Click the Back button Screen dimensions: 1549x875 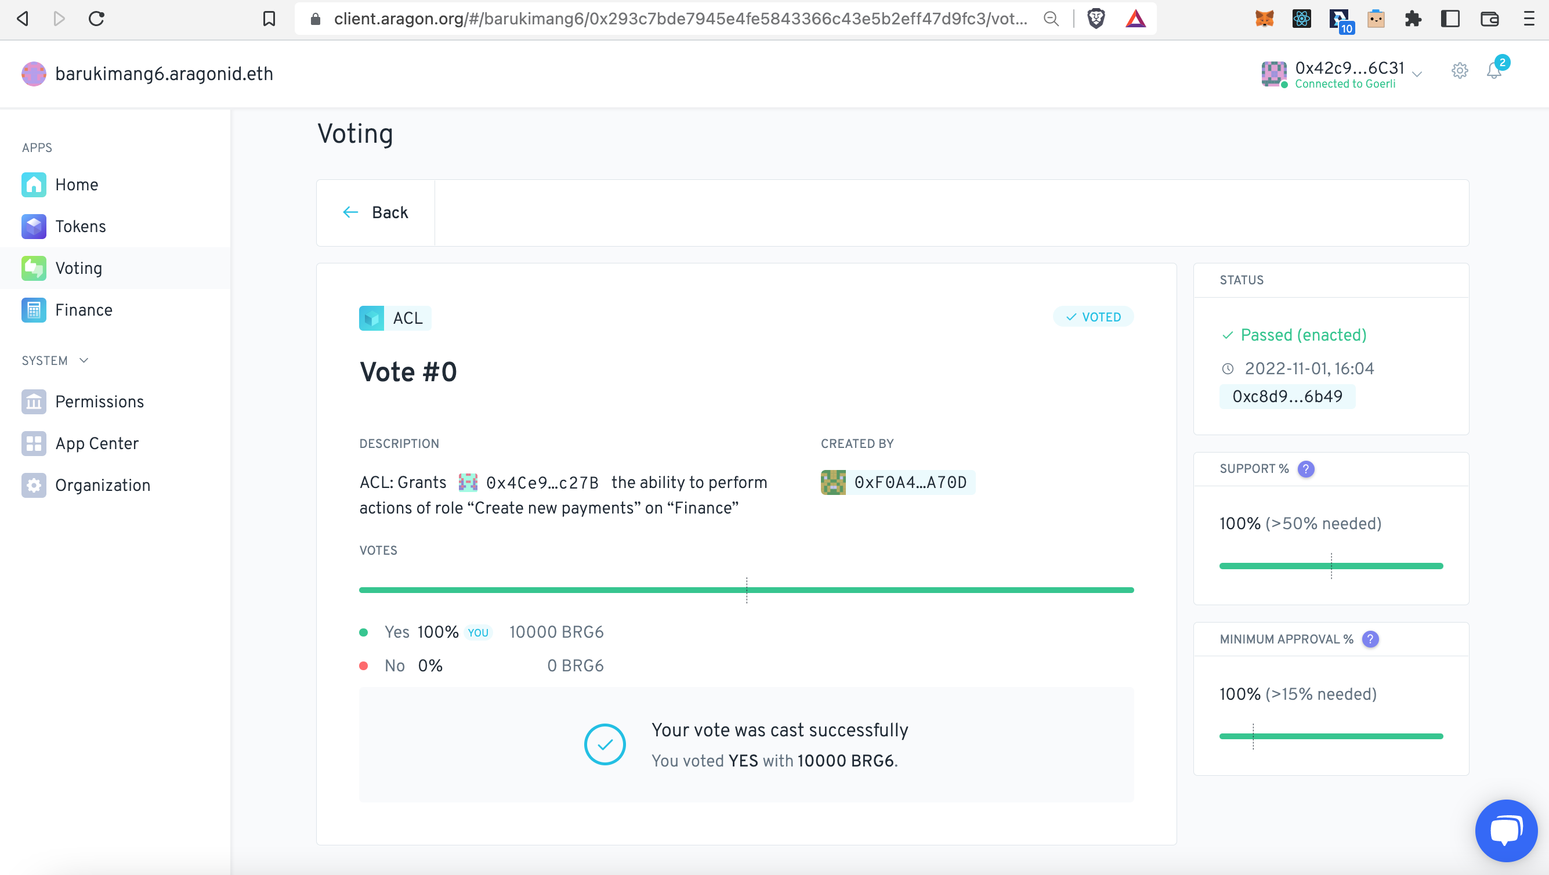click(x=375, y=213)
